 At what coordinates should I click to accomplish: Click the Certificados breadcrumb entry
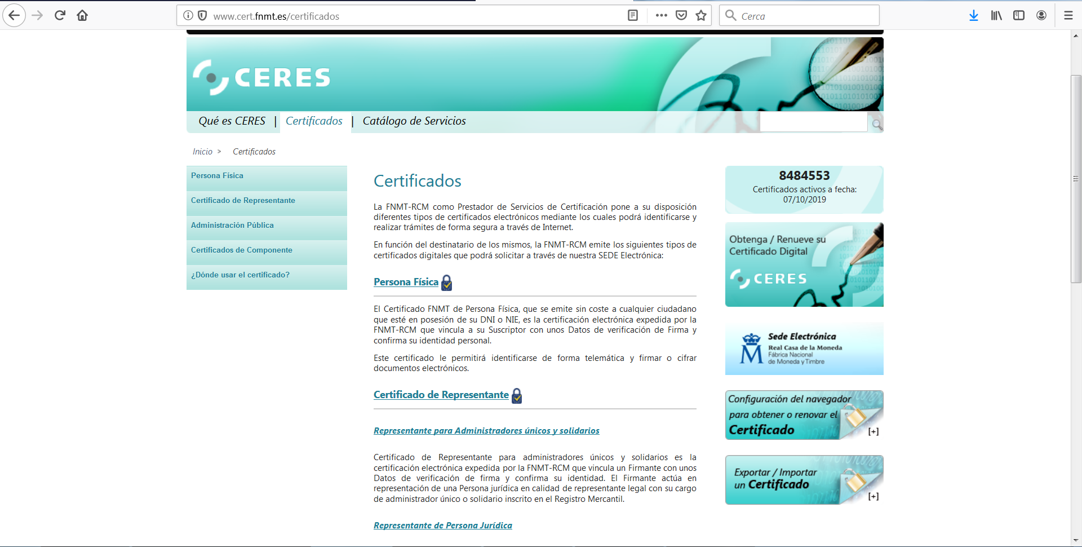(254, 152)
